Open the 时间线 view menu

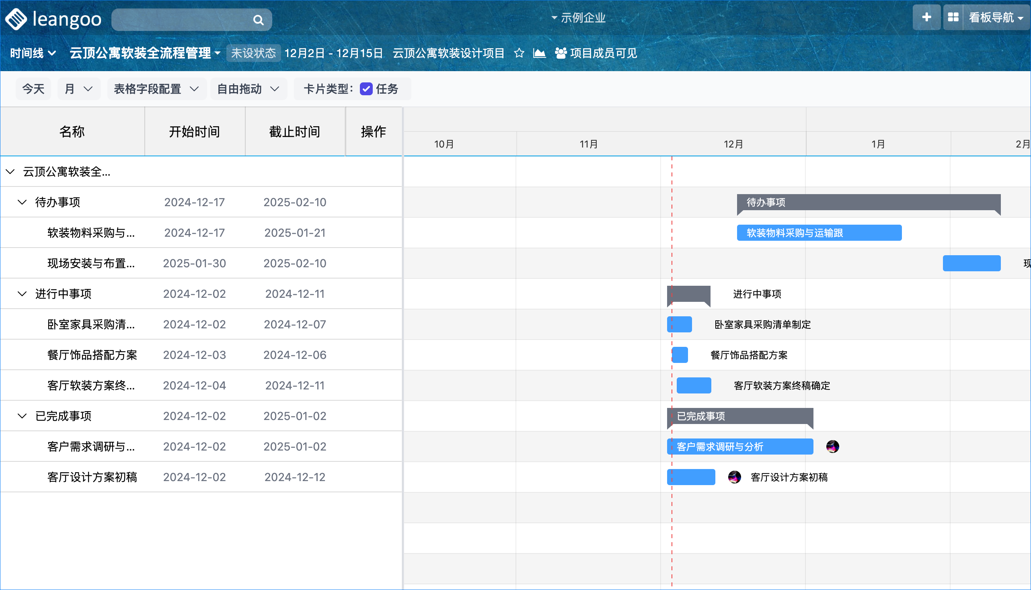click(33, 53)
